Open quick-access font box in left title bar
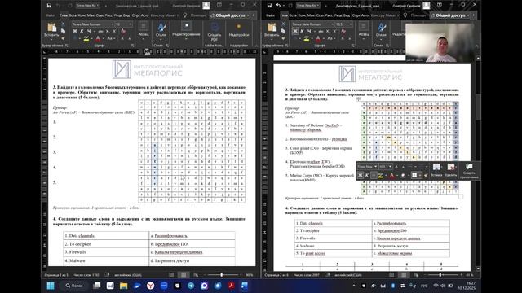 87,6
